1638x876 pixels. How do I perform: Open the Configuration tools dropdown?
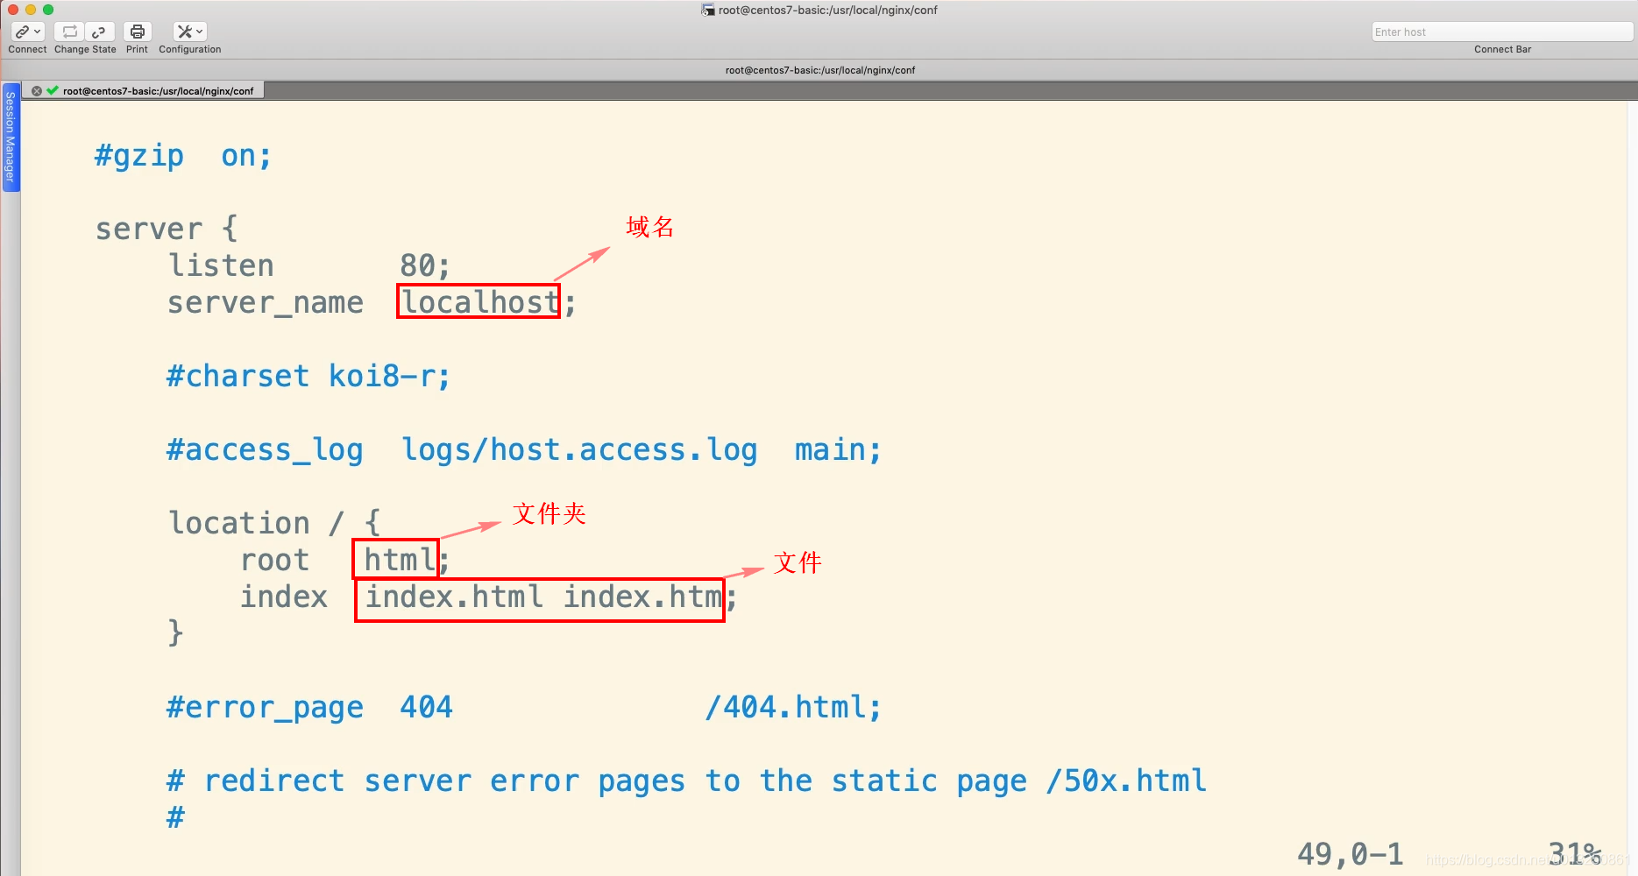point(189,32)
